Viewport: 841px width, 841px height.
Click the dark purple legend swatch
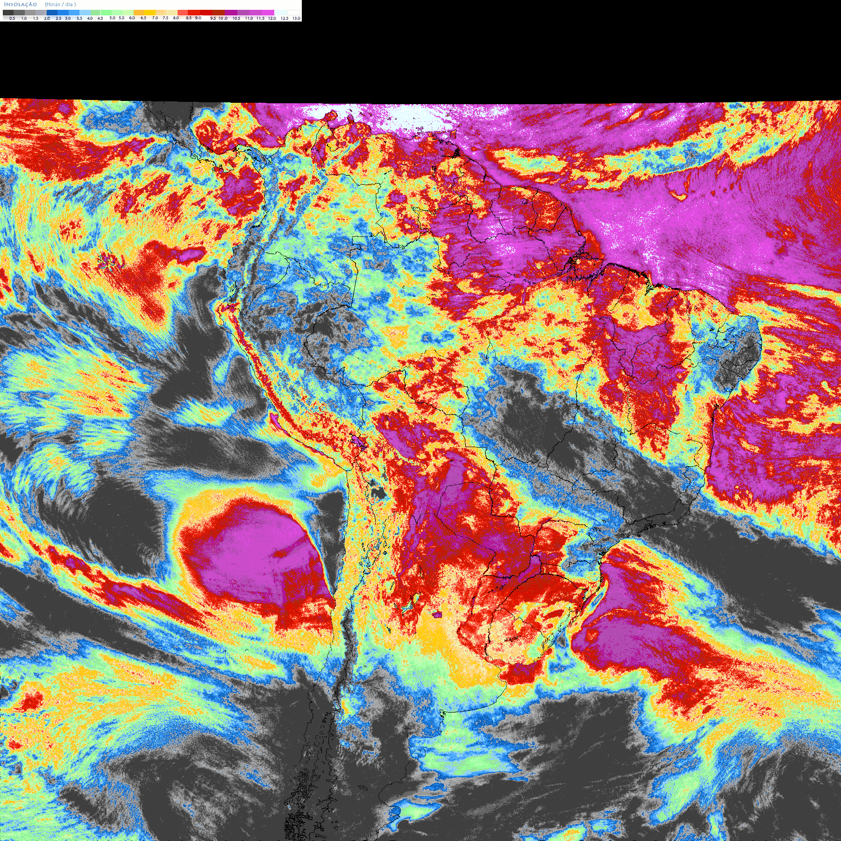pyautogui.click(x=231, y=13)
